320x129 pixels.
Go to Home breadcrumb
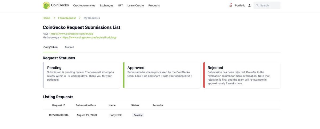pyautogui.click(x=46, y=18)
